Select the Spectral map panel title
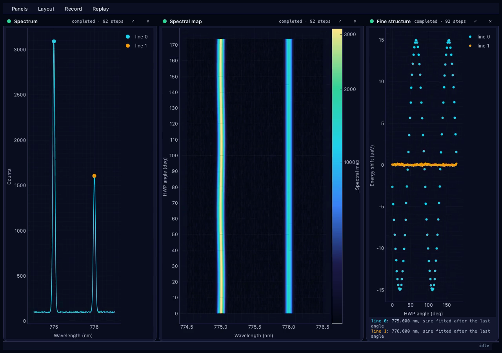This screenshot has height=353, width=502. coord(186,21)
